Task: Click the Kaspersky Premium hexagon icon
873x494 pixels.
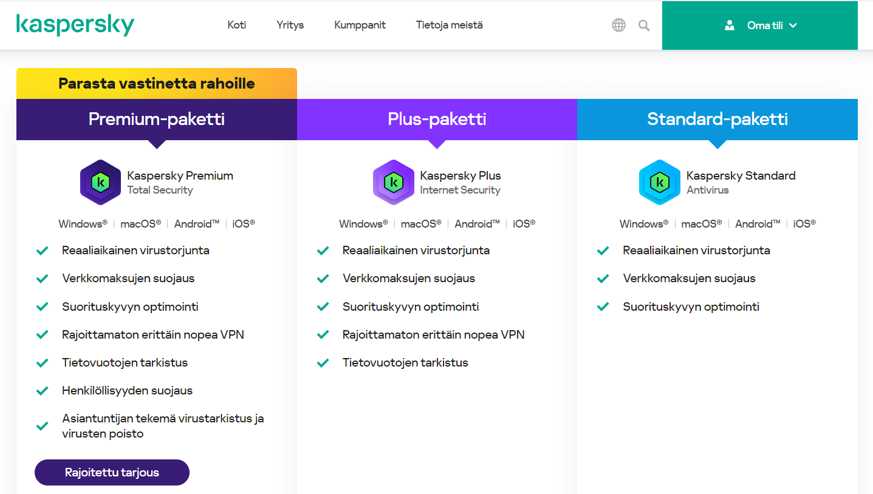Action: (x=100, y=182)
